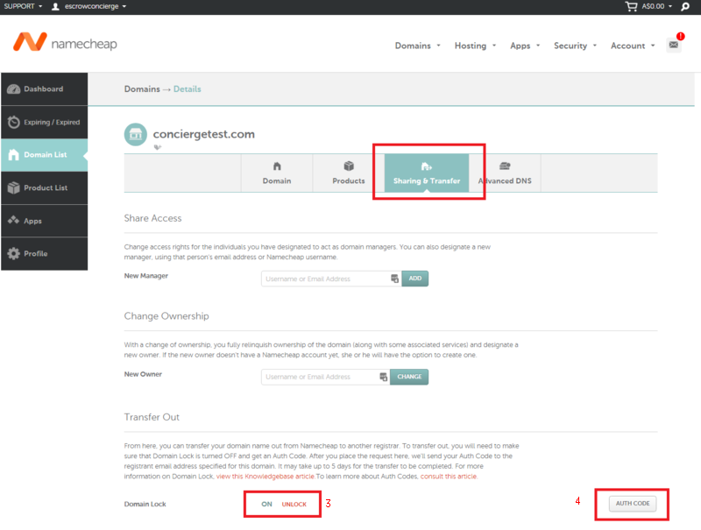This screenshot has height=530, width=701.
Task: Click the Product List box icon
Action: pyautogui.click(x=13, y=187)
